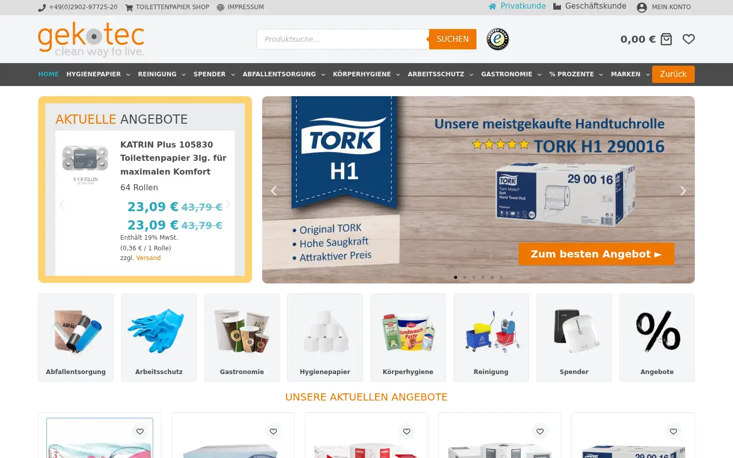The image size is (733, 458).
Task: Add third offer product to wishlist
Action: [407, 432]
